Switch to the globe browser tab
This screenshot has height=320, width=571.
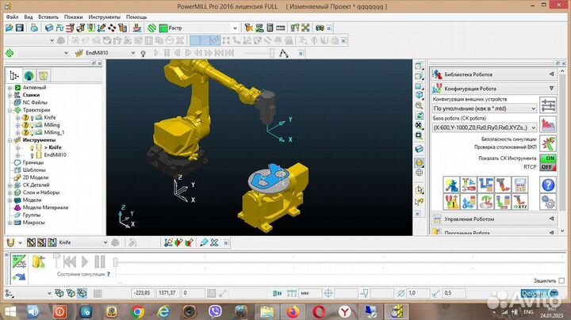[29, 75]
